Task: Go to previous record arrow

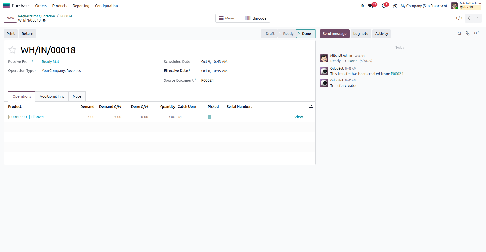Action: point(469,18)
